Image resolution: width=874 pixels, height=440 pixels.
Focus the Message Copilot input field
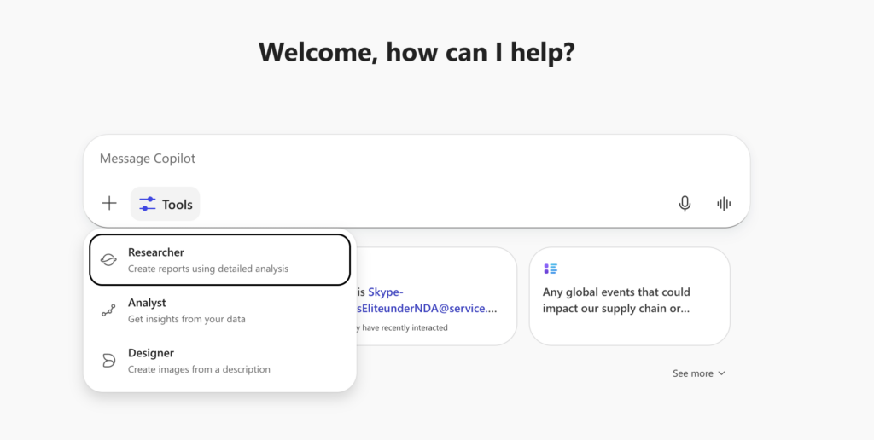pyautogui.click(x=410, y=159)
